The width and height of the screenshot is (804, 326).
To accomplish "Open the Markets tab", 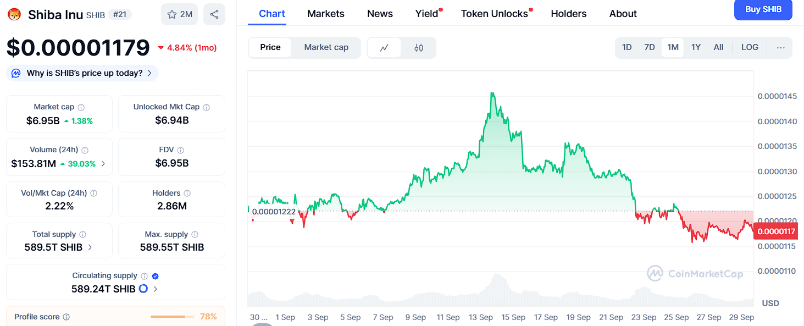I will point(326,14).
